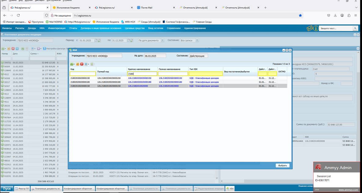
Task: Open the Справочники menu
Action: point(174,28)
